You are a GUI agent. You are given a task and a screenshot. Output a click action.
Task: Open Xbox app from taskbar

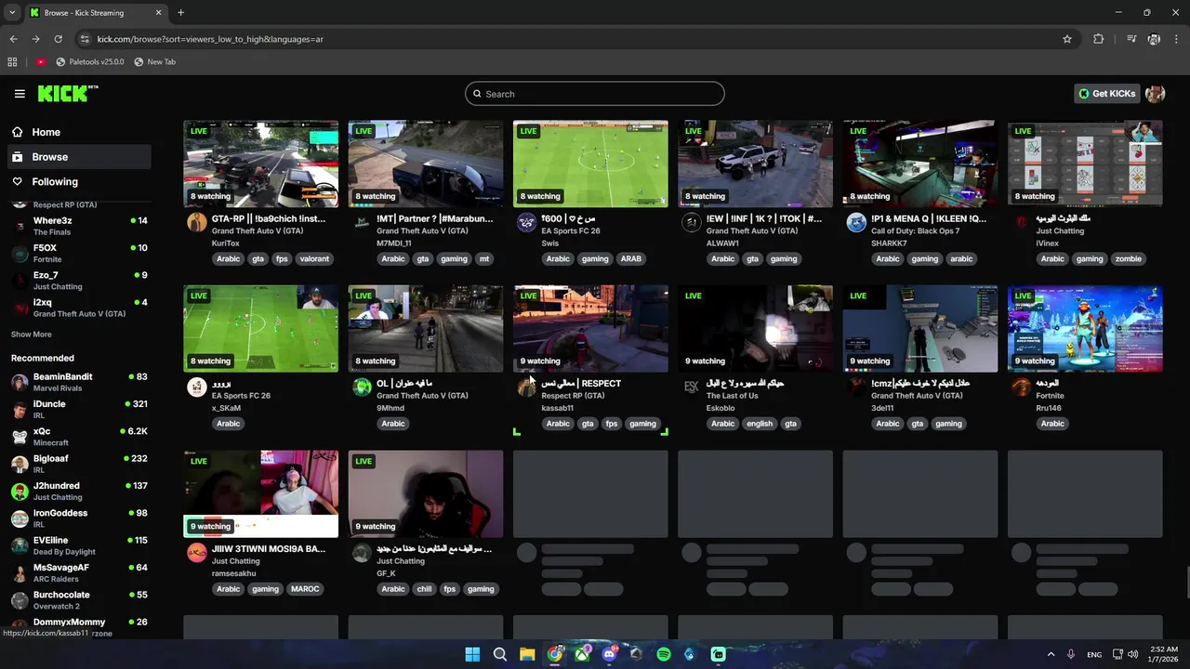582,654
